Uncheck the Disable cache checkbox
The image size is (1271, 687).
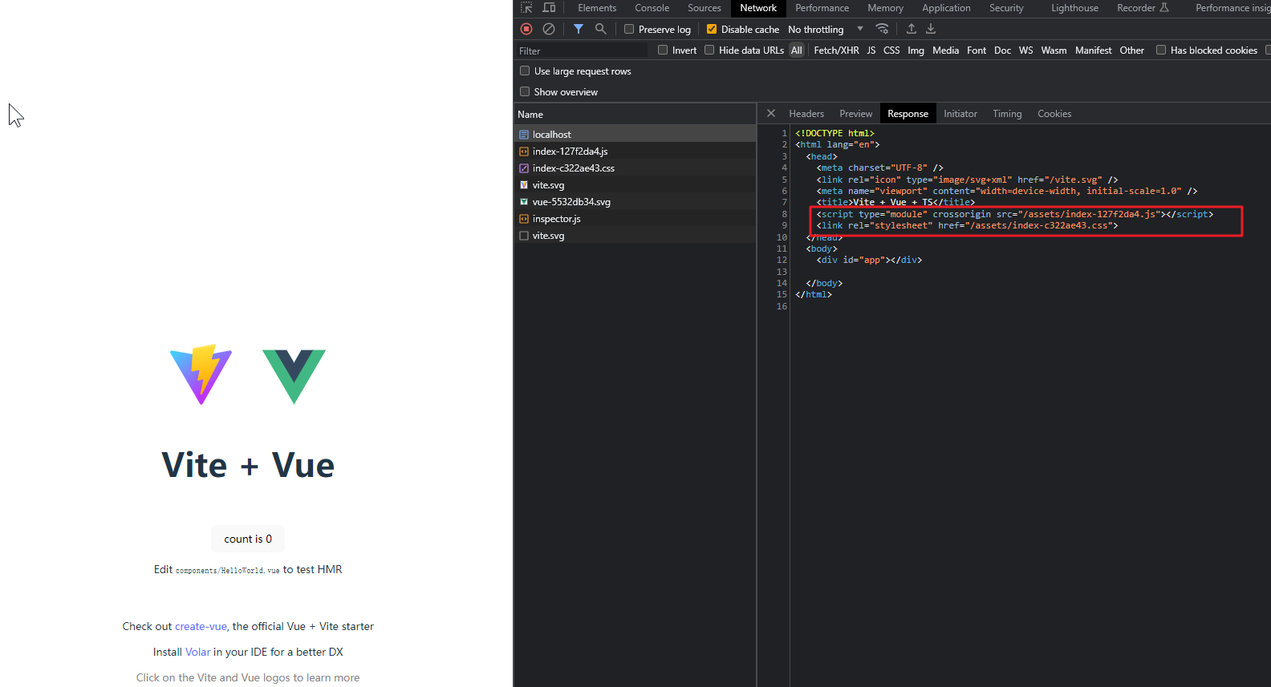[x=712, y=30]
